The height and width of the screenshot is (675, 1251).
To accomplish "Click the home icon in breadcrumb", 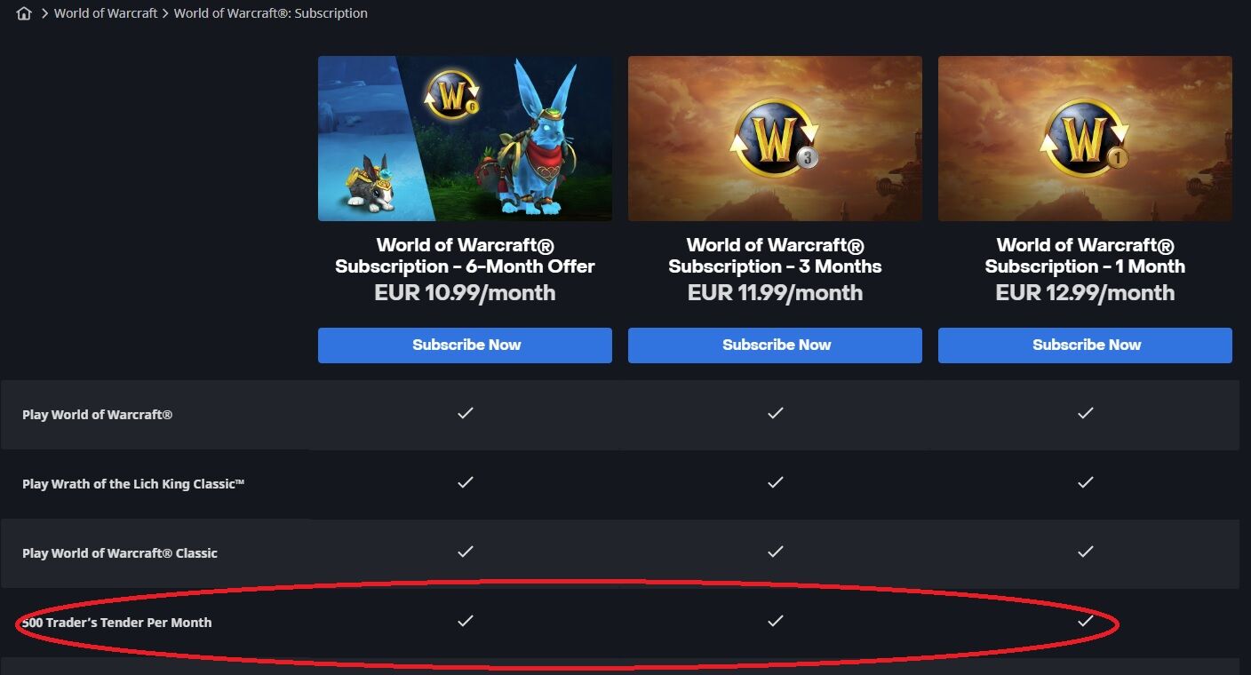I will 24,13.
